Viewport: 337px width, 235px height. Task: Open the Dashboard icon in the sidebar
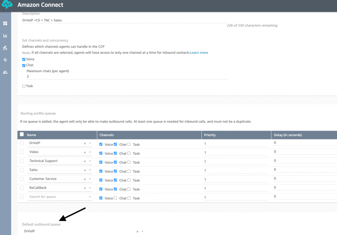pyautogui.click(x=5, y=23)
